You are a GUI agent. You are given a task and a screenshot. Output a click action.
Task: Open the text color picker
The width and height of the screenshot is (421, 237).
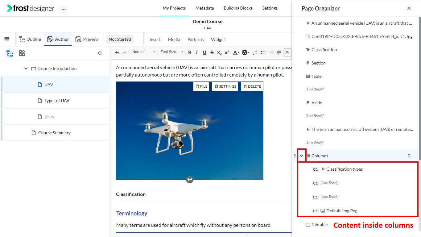[x=236, y=52]
